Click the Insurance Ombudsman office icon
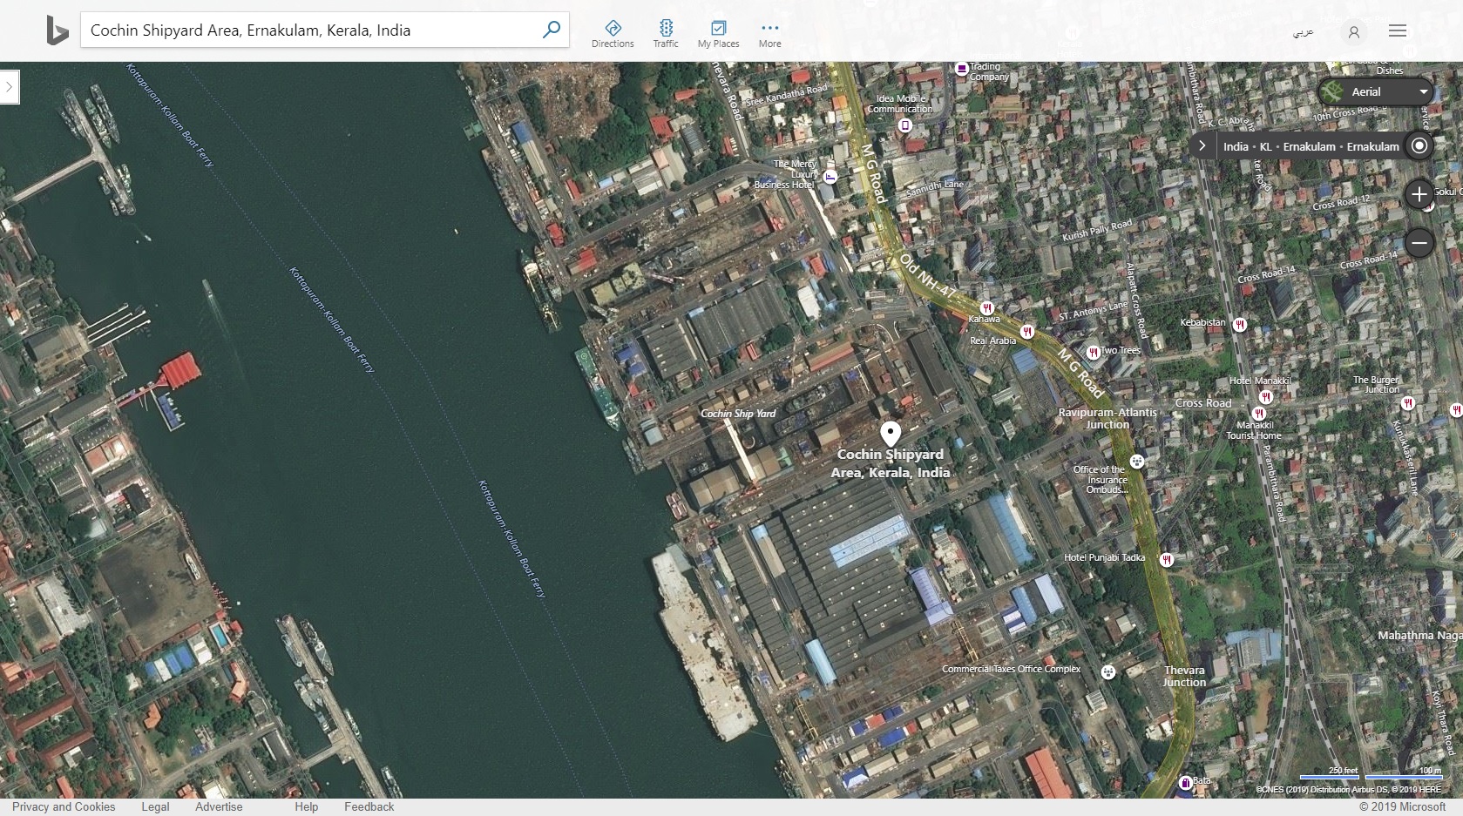 (1137, 462)
